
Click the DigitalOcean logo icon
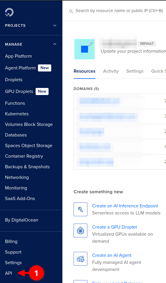point(9,12)
